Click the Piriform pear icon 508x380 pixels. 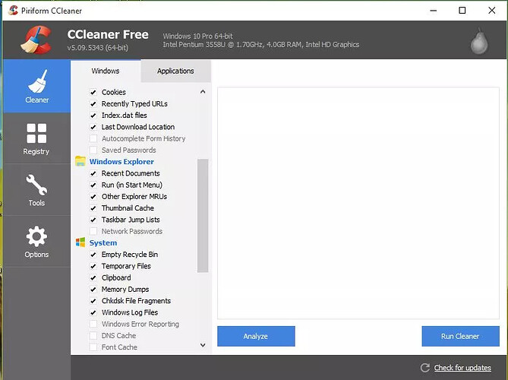click(478, 43)
